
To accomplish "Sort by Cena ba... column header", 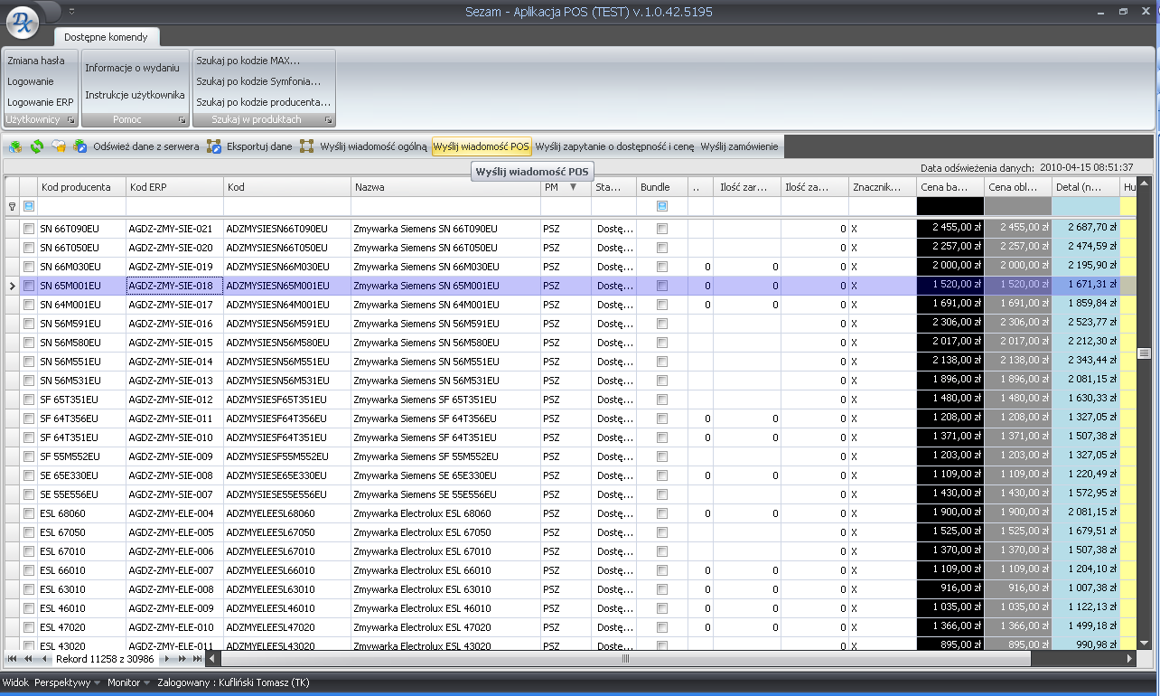I will pos(950,187).
